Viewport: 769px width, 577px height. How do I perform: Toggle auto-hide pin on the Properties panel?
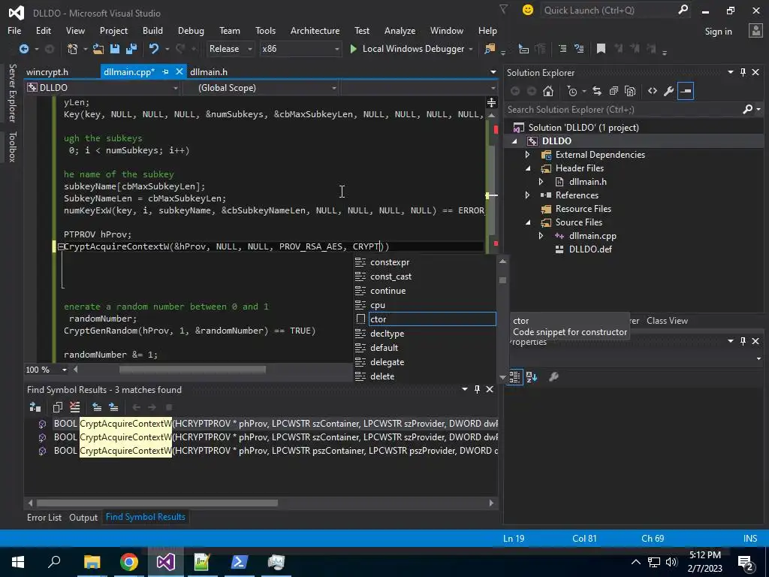(743, 341)
